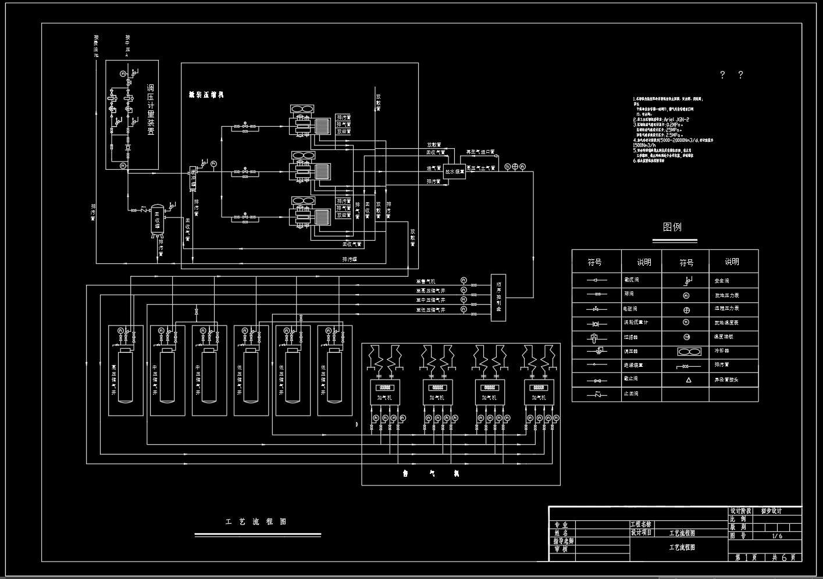Click the 1/6 sheet number cell
This screenshot has width=823, height=579.
coord(777,536)
